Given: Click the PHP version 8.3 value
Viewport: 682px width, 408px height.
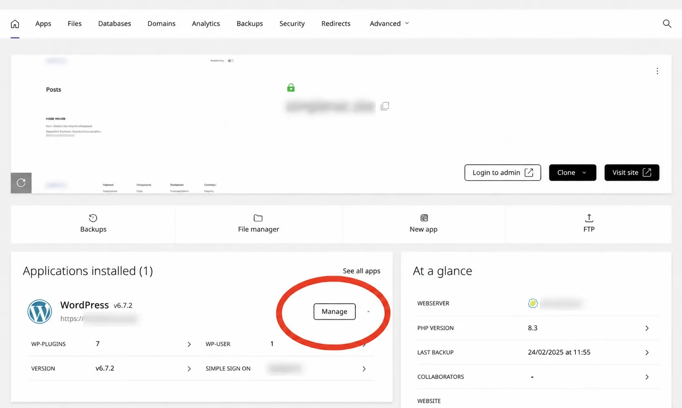Looking at the screenshot, I should (x=533, y=328).
